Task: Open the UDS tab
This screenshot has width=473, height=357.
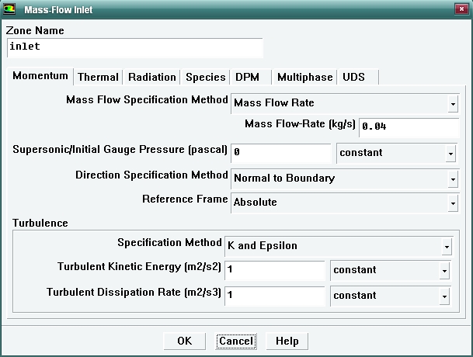Action: tap(353, 77)
